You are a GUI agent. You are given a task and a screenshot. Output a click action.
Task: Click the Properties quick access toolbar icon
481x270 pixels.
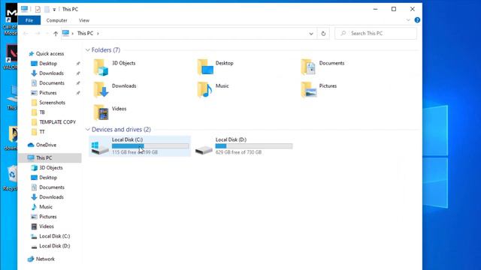coord(38,10)
